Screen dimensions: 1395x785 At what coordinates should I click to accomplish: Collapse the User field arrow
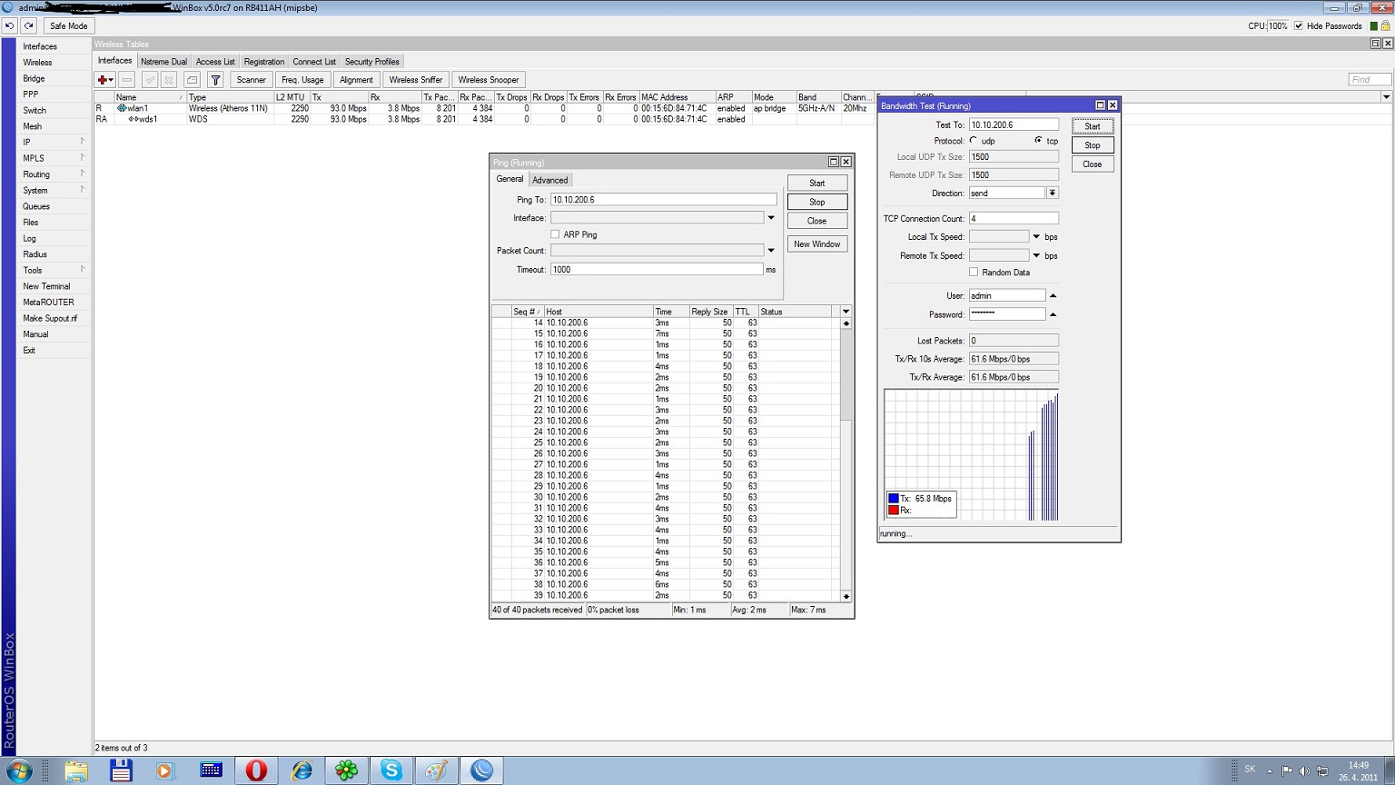click(x=1053, y=295)
